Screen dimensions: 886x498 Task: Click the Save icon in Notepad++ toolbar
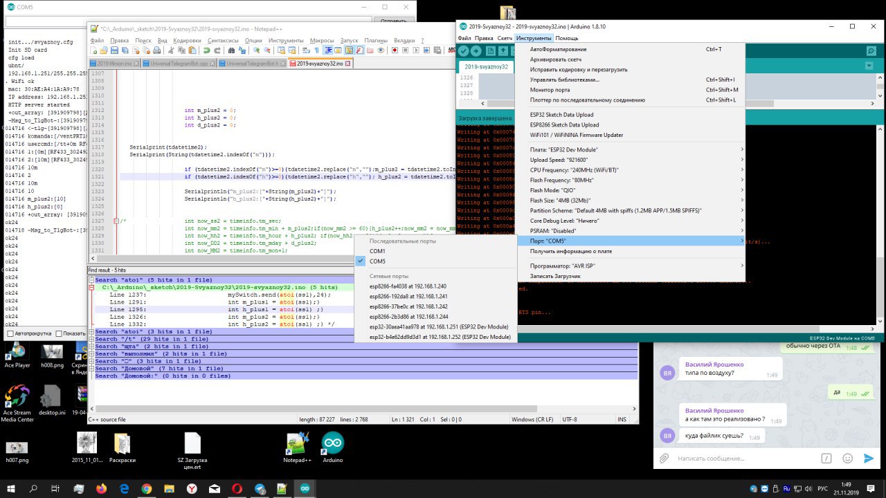point(115,50)
